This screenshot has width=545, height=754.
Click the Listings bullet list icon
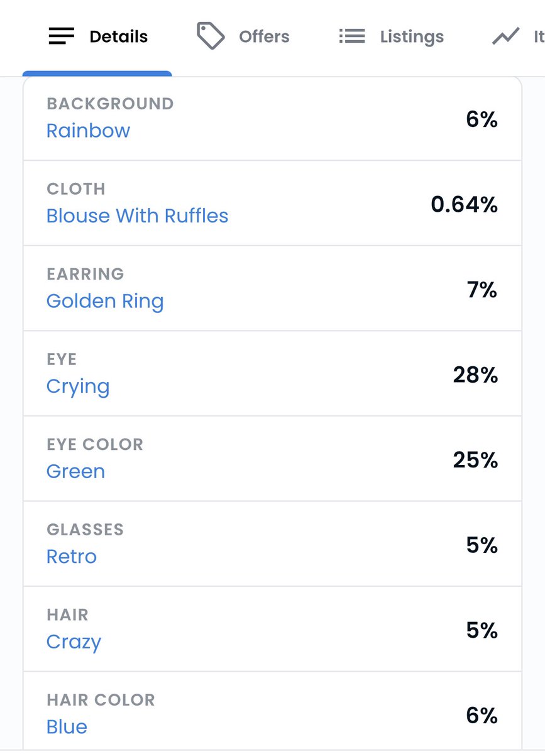click(352, 36)
